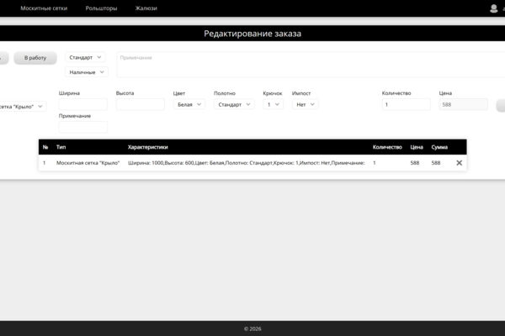Delete order row with the X icon
This screenshot has width=505, height=336.
(460, 163)
